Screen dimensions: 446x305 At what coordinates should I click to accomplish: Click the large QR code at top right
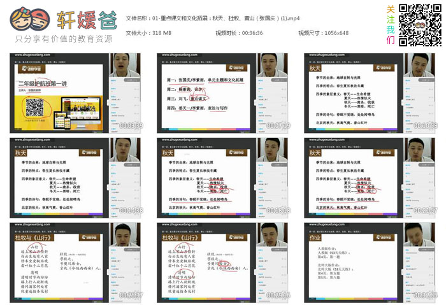[420, 25]
